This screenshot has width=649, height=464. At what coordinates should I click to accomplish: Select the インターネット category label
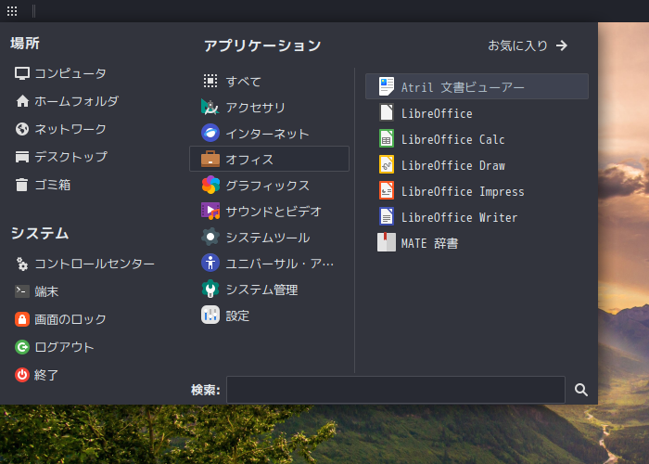point(267,134)
